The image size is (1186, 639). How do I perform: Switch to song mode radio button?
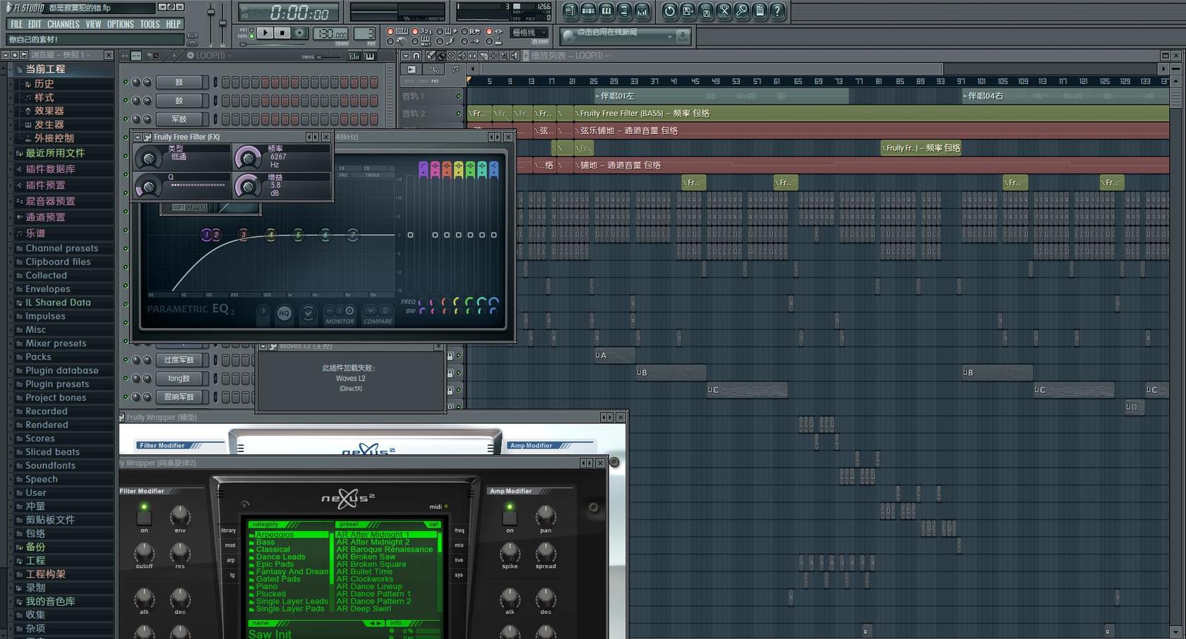pos(252,36)
